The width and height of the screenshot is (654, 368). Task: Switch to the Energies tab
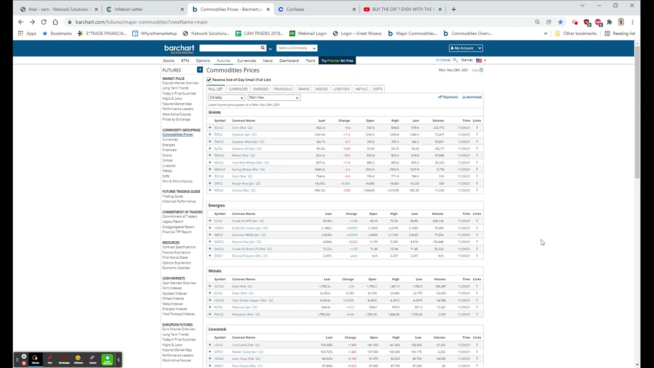[x=261, y=89]
